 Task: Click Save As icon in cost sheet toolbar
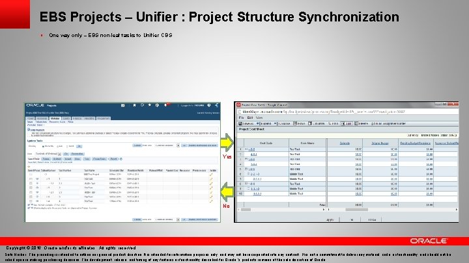240,123
